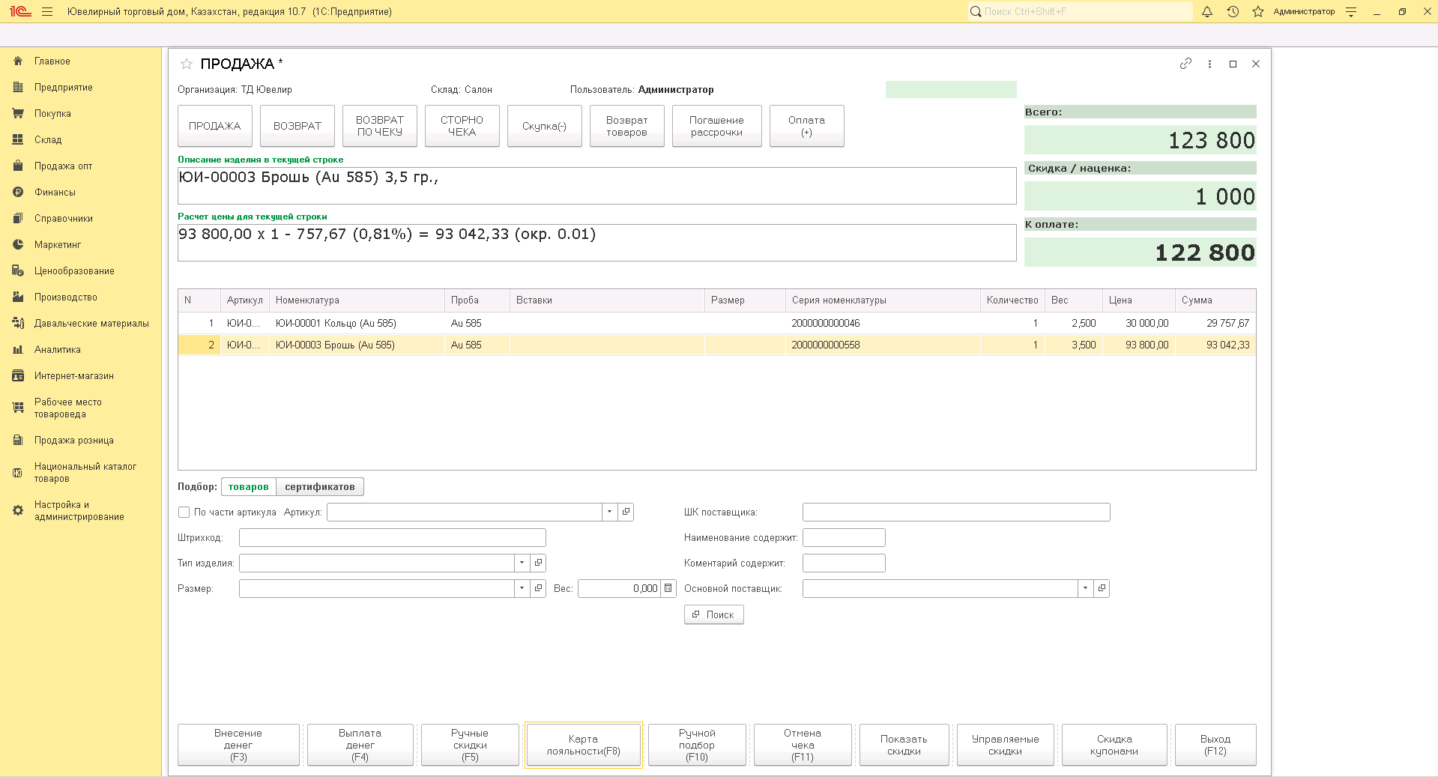1438x777 pixels.
Task: Copy link to the ПРОДАЖА form
Action: click(x=1185, y=64)
